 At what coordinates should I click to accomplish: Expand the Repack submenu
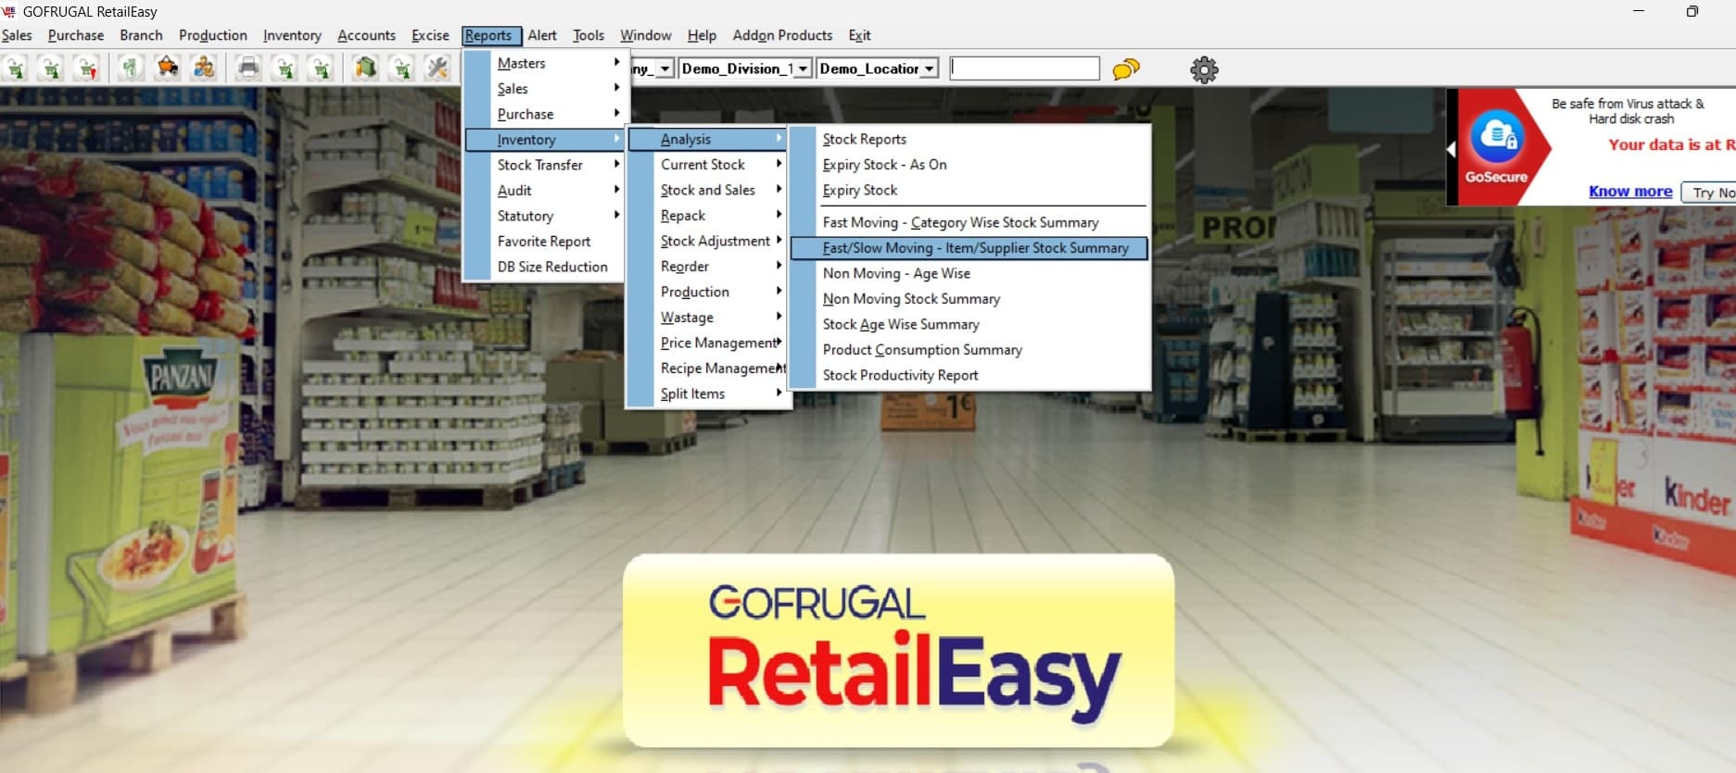(x=708, y=216)
